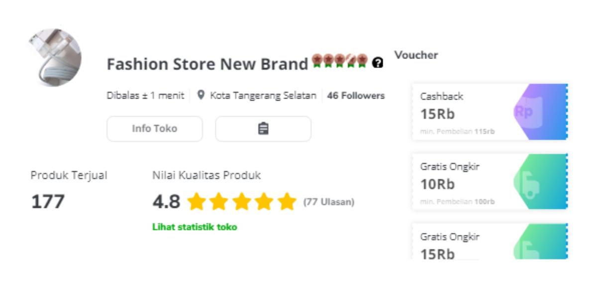The width and height of the screenshot is (597, 298).
Task: Click the Kota Tangerang Selatan location text
Action: pyautogui.click(x=263, y=95)
